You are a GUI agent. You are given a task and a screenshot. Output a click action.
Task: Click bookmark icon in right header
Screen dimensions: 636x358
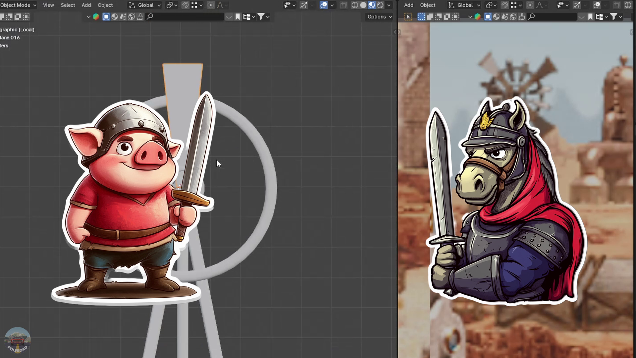[590, 17]
